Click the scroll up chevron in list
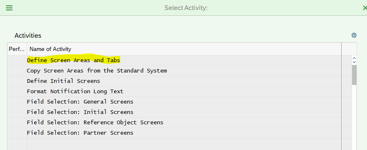The image size is (367, 150). (x=354, y=58)
